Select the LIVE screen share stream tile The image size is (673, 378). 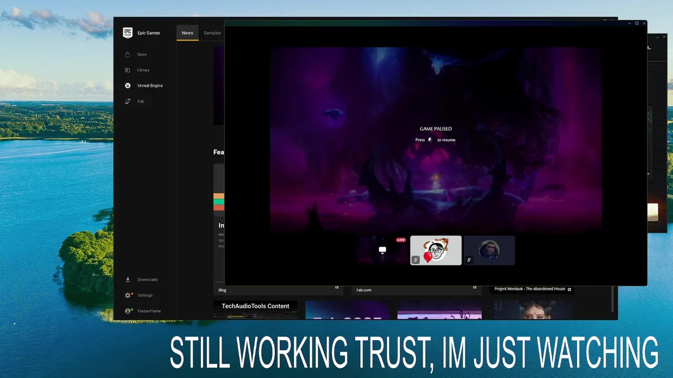pyautogui.click(x=382, y=250)
